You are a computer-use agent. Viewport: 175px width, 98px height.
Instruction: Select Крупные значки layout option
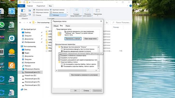[x=58, y=10]
